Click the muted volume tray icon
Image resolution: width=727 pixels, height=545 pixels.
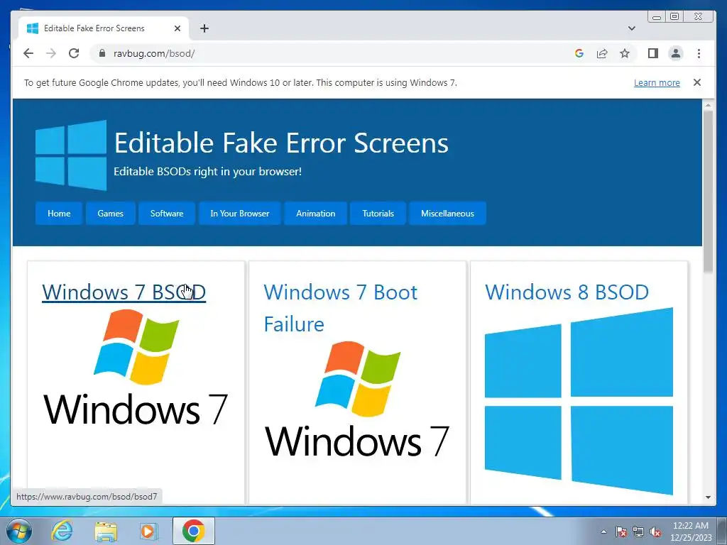pos(655,532)
